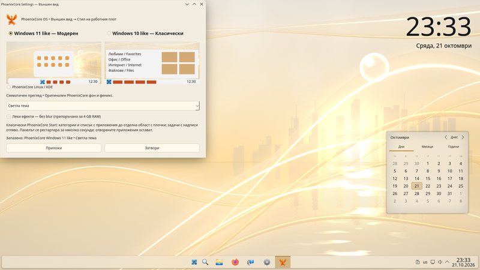Click the Октомври month heading
480x270 pixels.
point(400,137)
